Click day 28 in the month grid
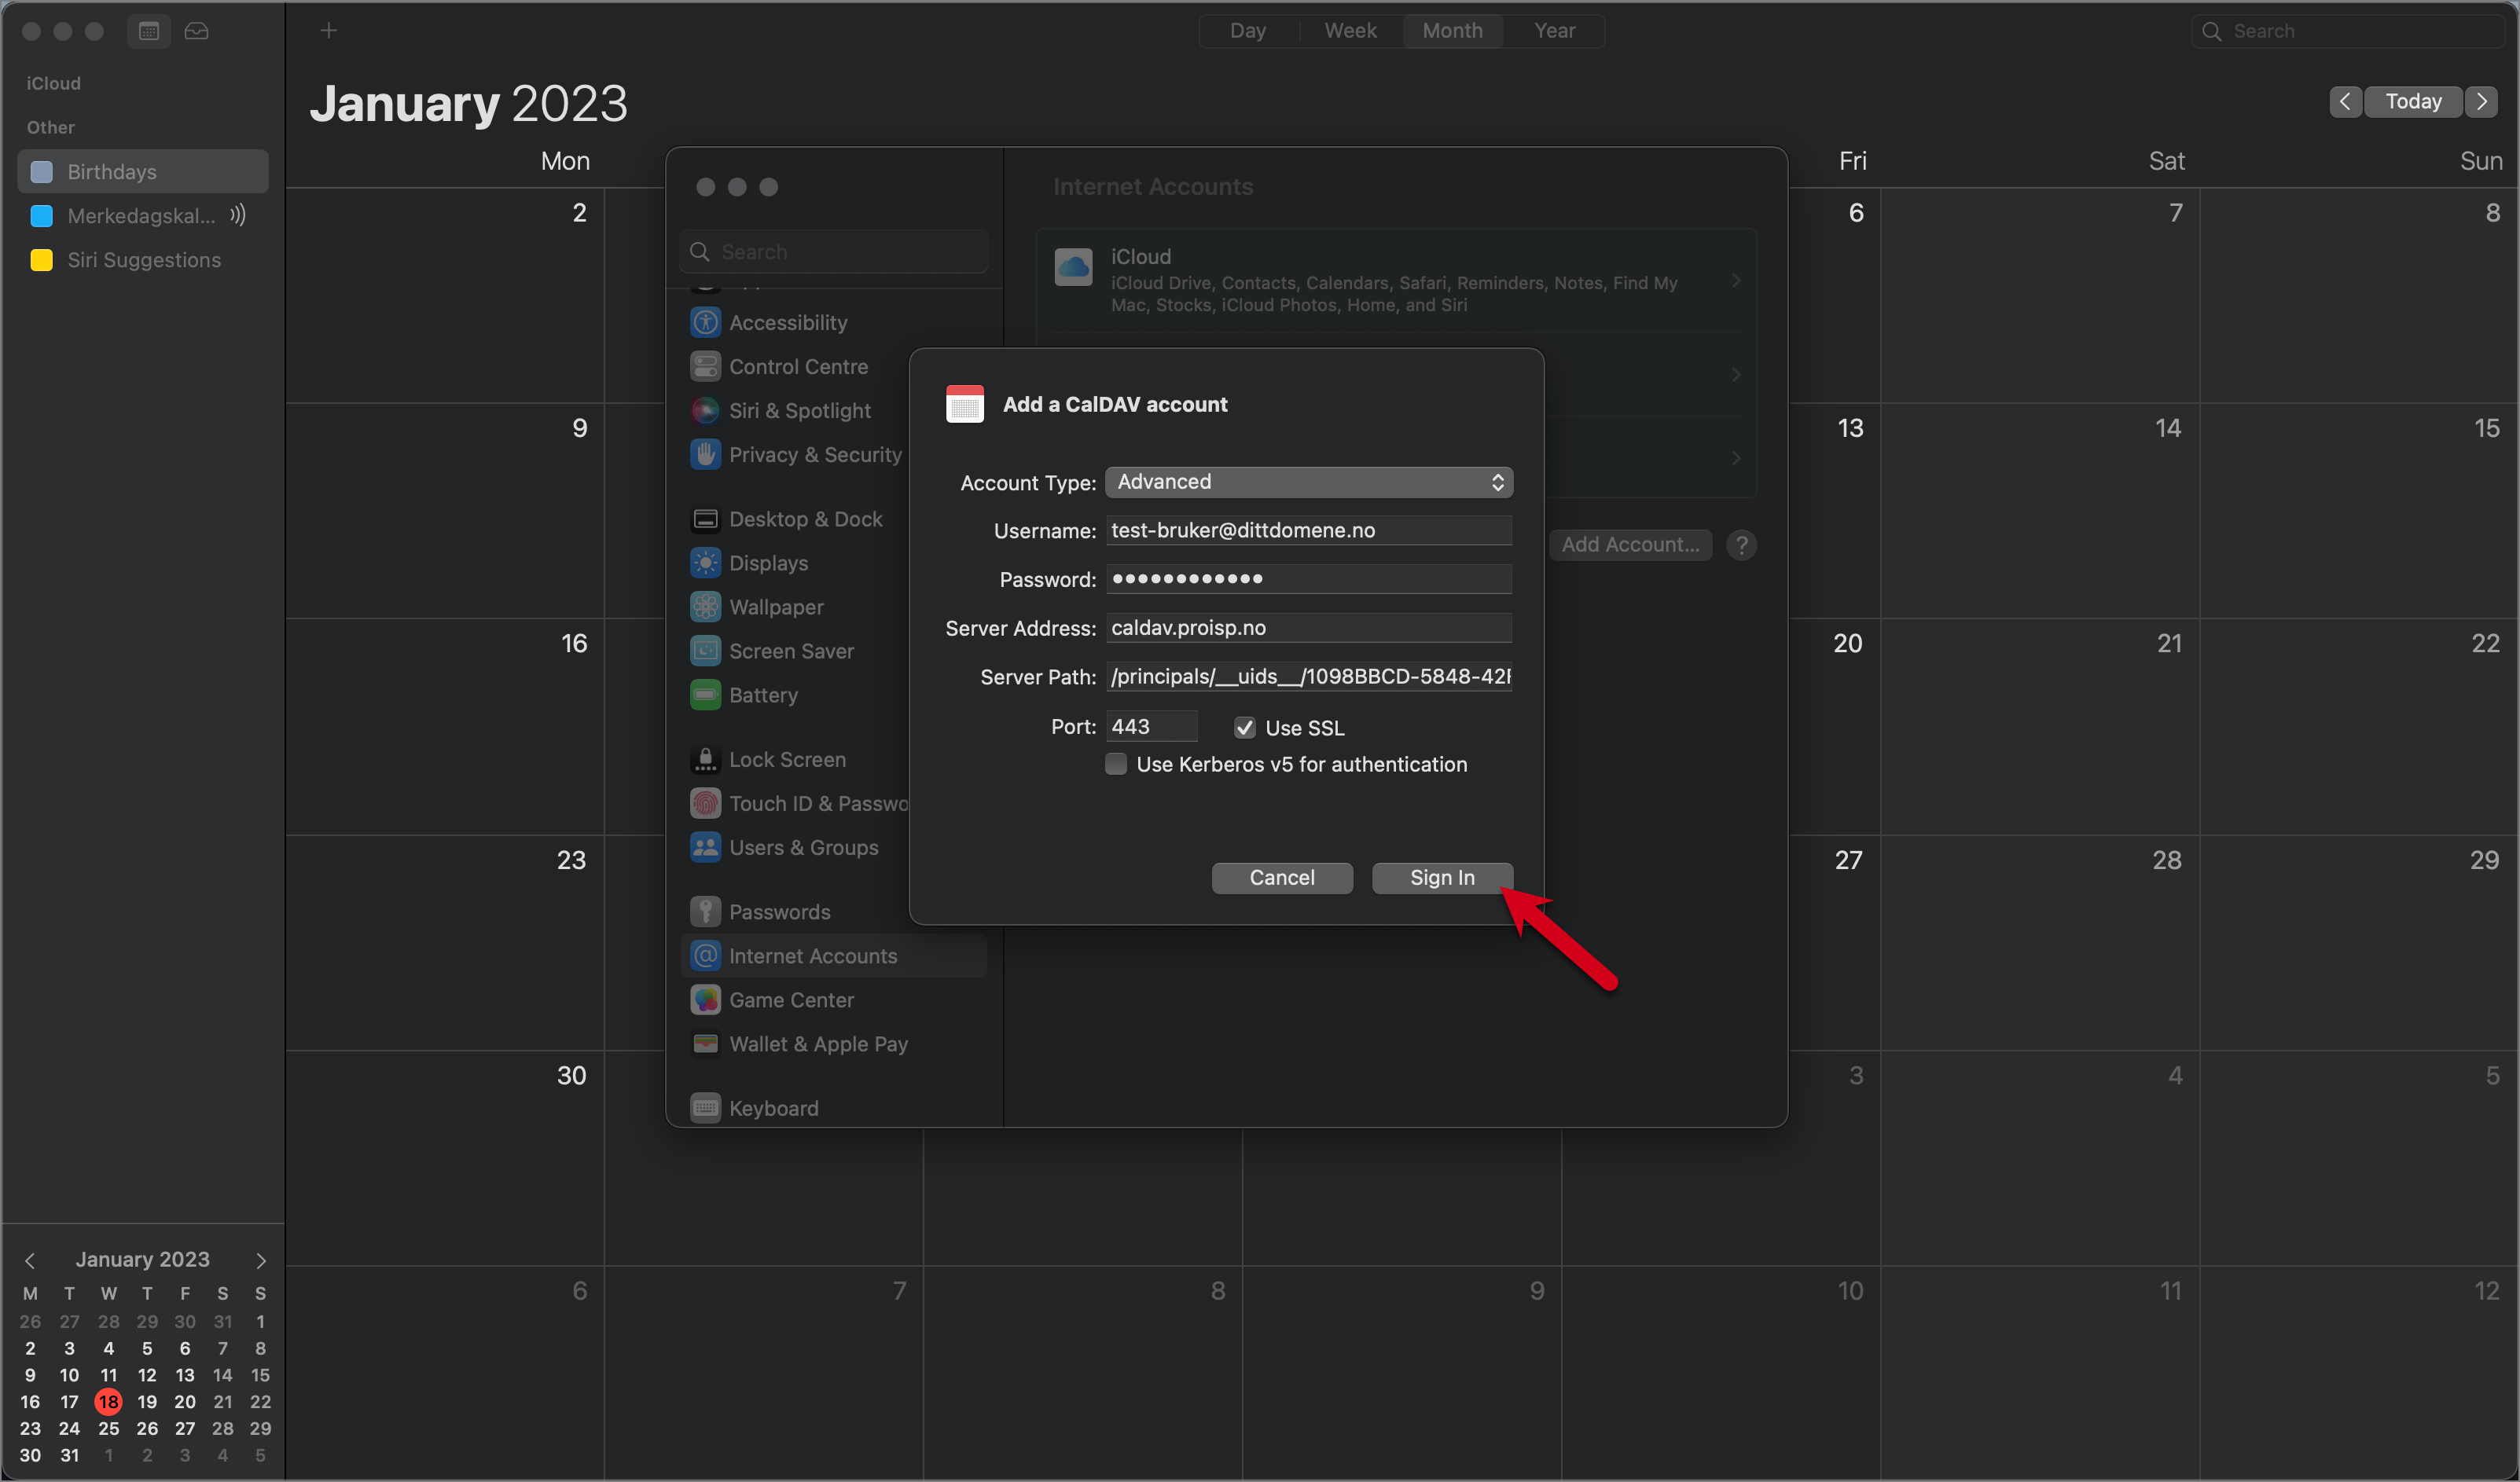This screenshot has height=1482, width=2520. coord(2167,860)
